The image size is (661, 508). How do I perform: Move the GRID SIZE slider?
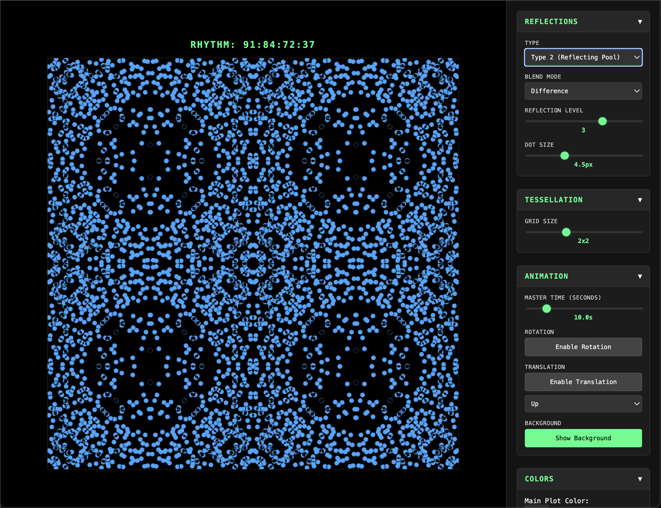click(567, 232)
